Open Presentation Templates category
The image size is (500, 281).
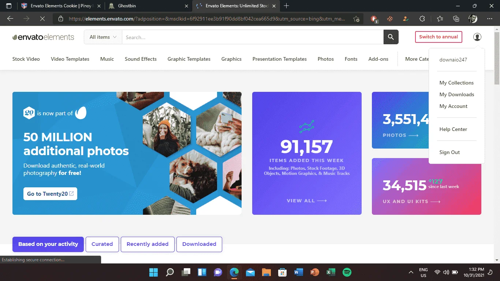(280, 59)
